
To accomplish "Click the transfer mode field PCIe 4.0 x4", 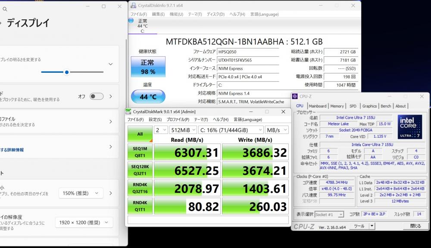I will click(248, 77).
